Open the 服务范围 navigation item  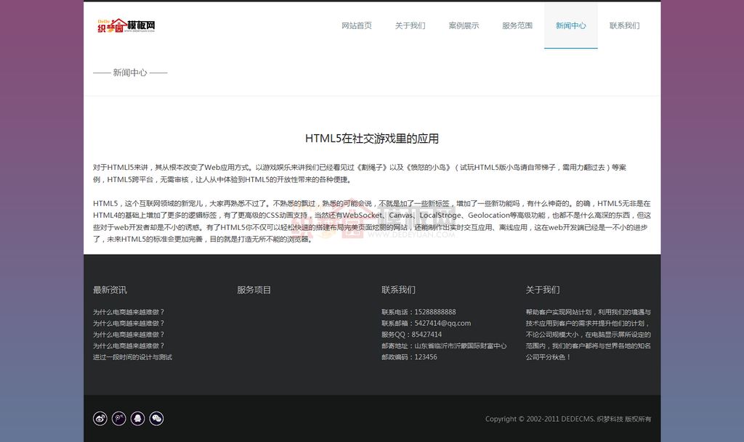[x=517, y=25]
